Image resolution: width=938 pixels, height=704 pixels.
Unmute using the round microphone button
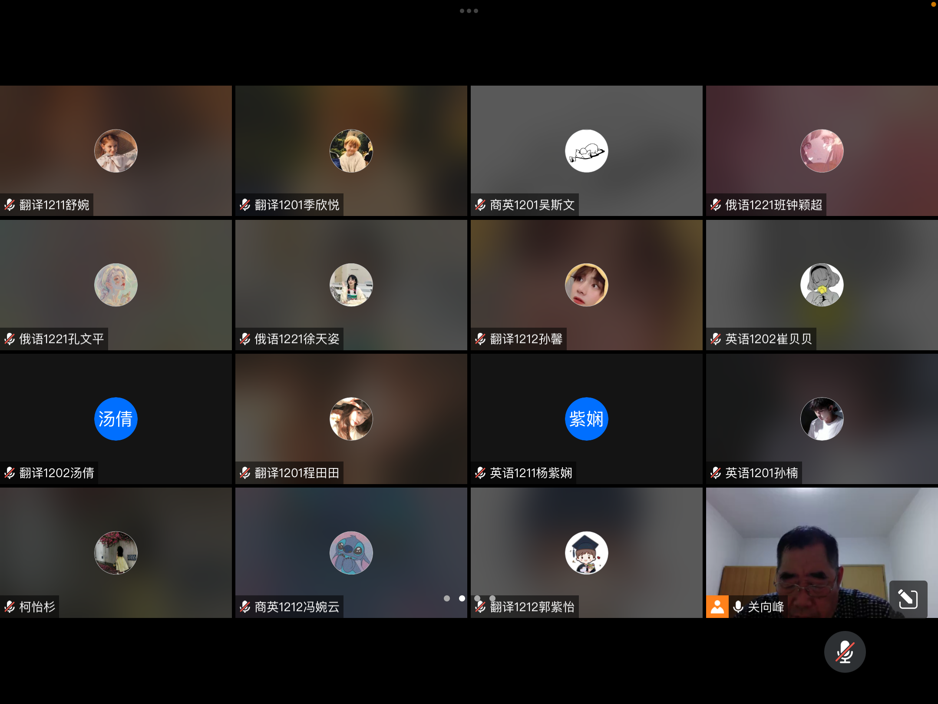(845, 652)
